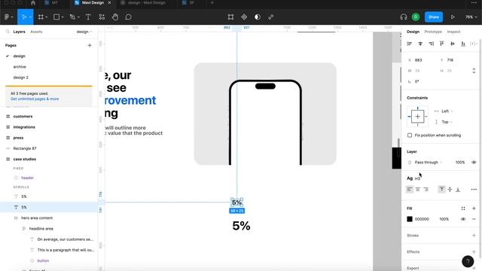Open horizontal constraint Left dropdown
Viewport: 482px width, 271px height.
[x=447, y=111]
